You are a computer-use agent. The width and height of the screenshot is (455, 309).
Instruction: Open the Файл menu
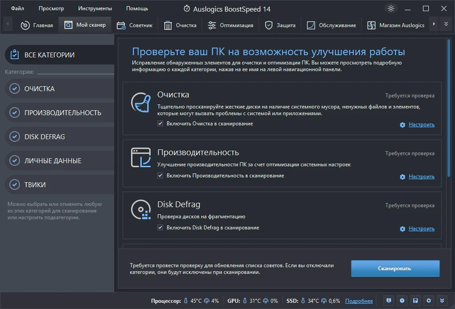[x=18, y=8]
